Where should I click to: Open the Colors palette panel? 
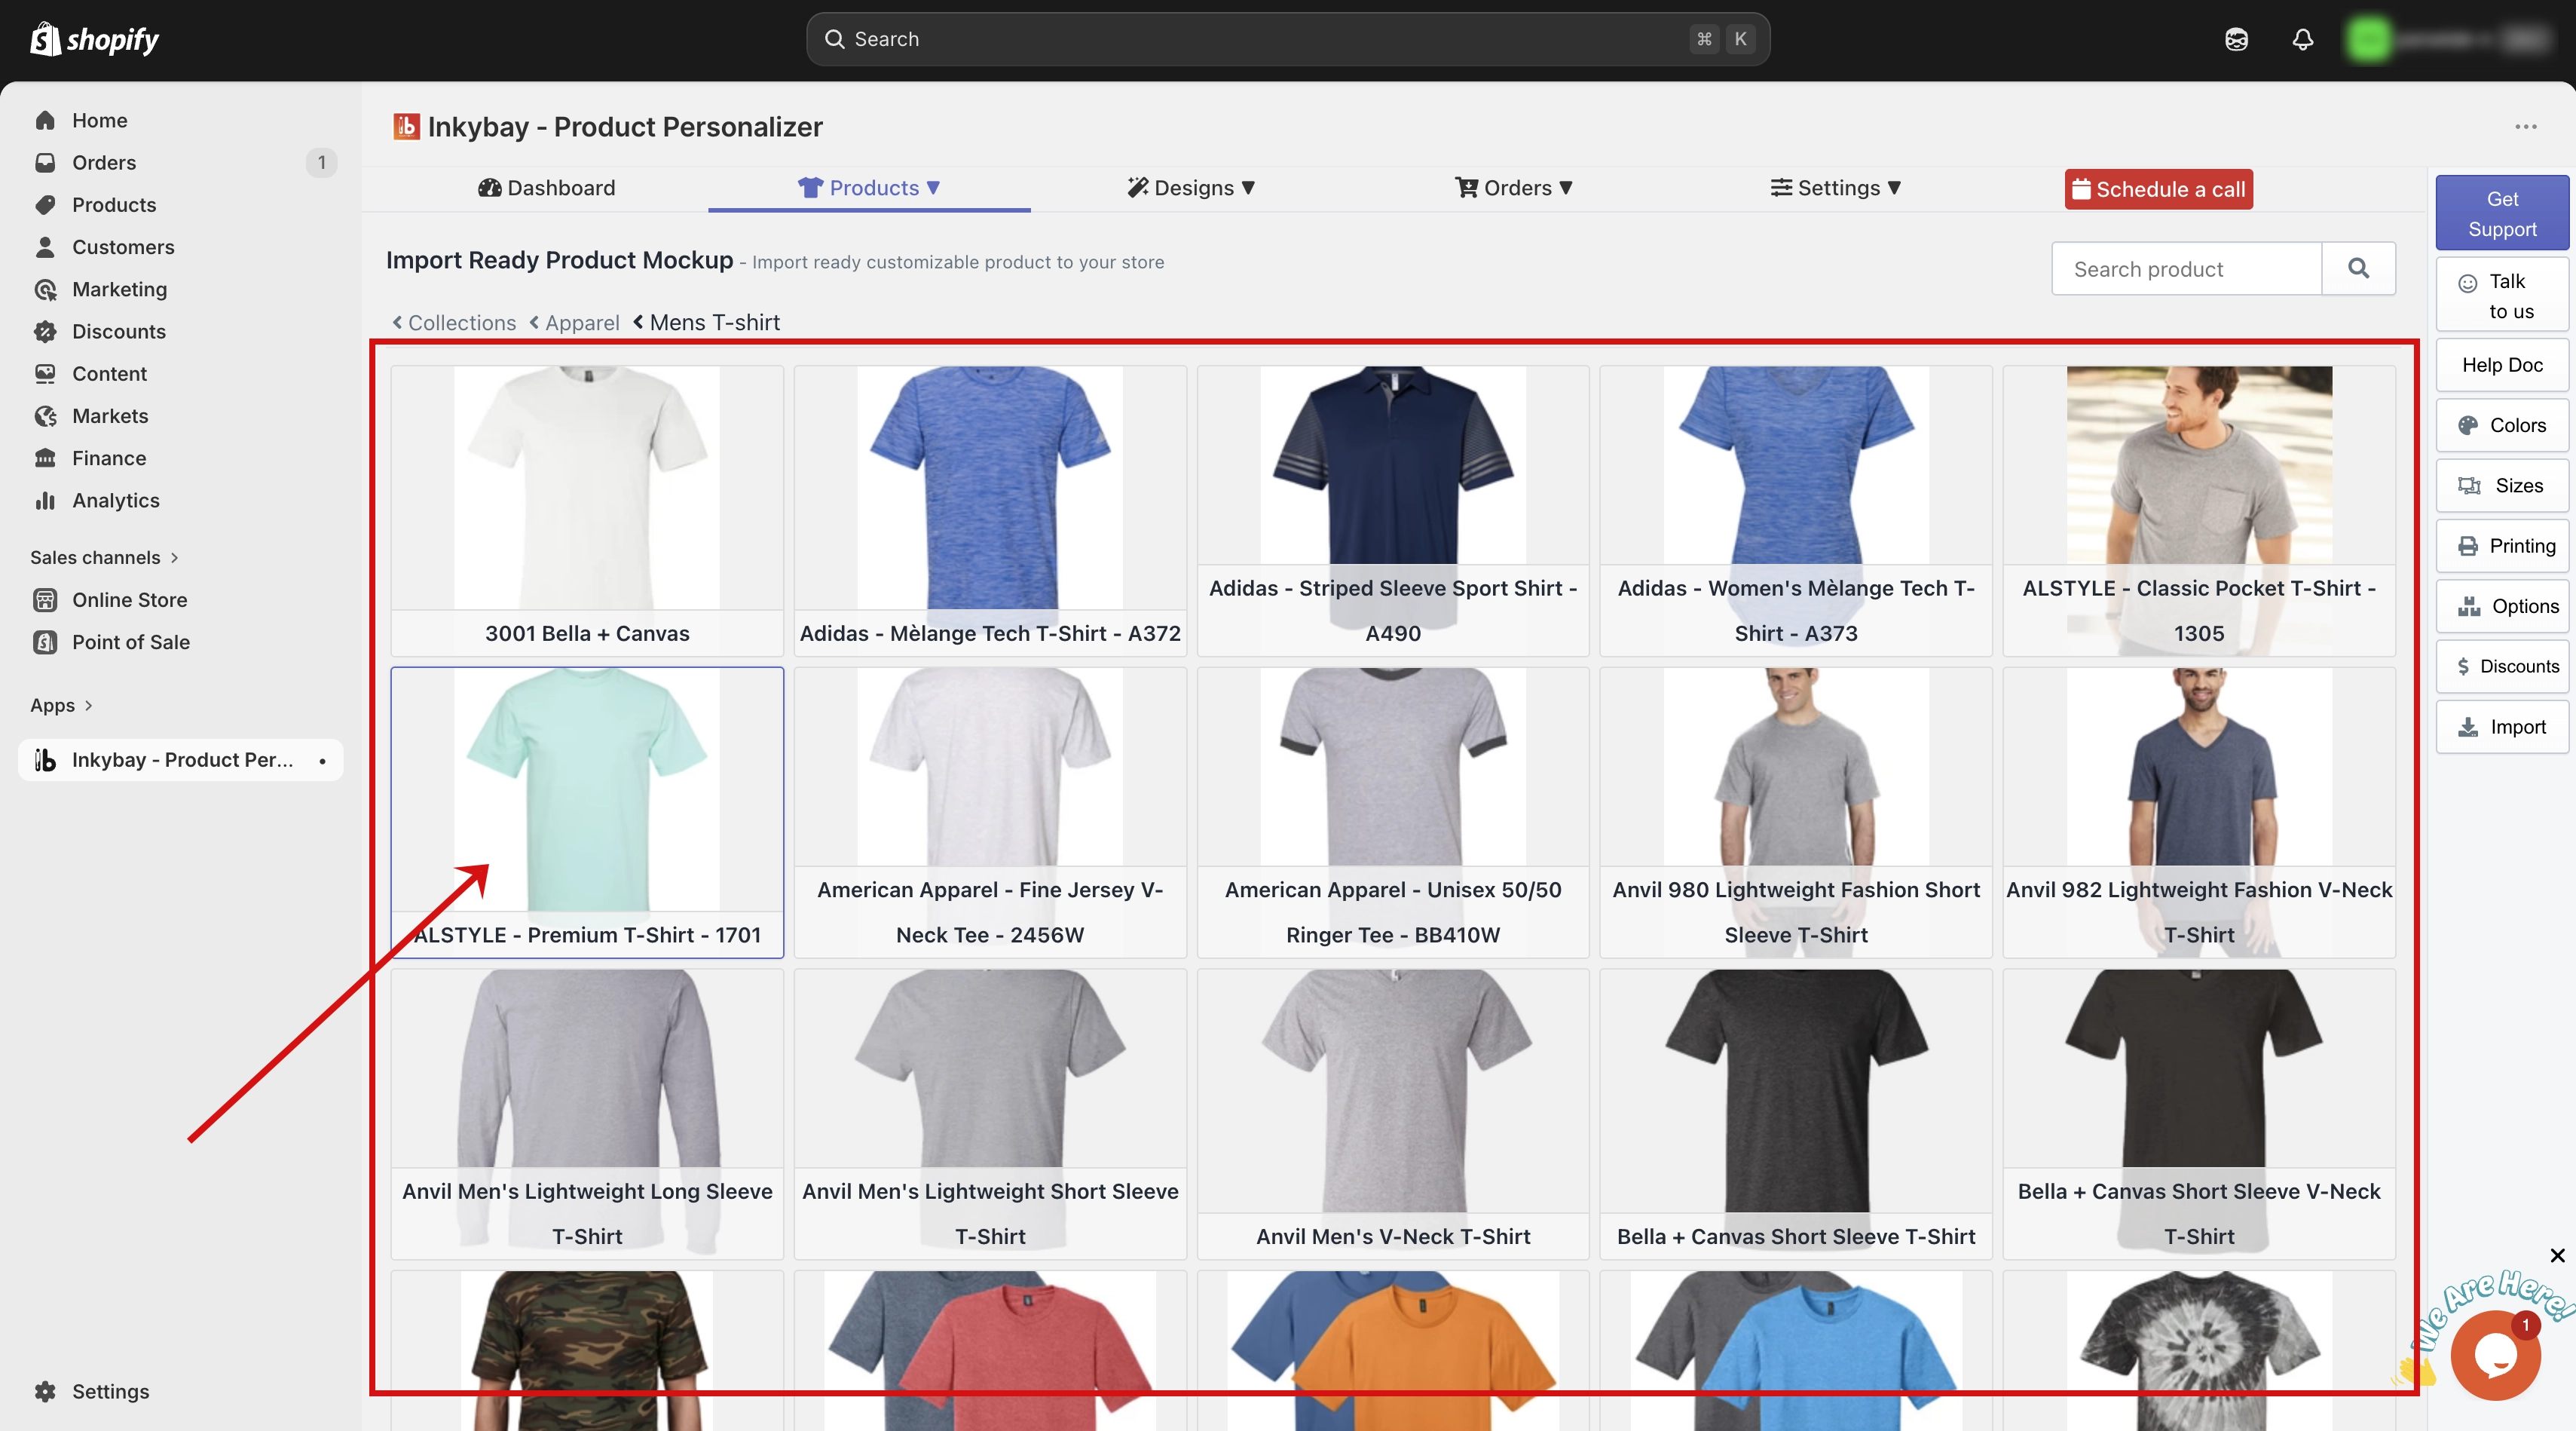point(2502,425)
